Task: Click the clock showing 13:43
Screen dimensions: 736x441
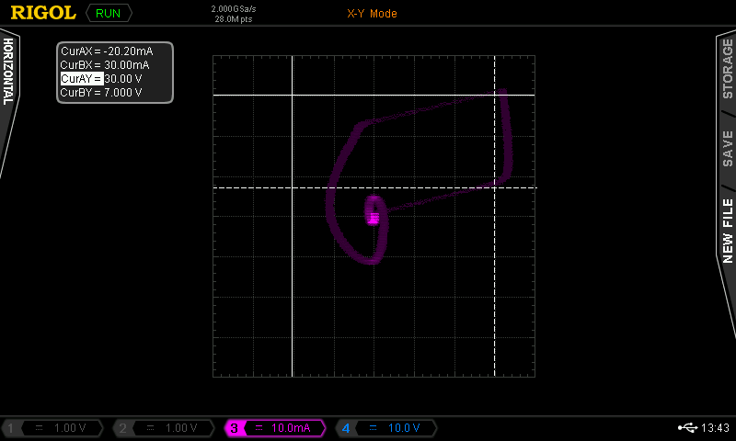Action: (x=715, y=428)
